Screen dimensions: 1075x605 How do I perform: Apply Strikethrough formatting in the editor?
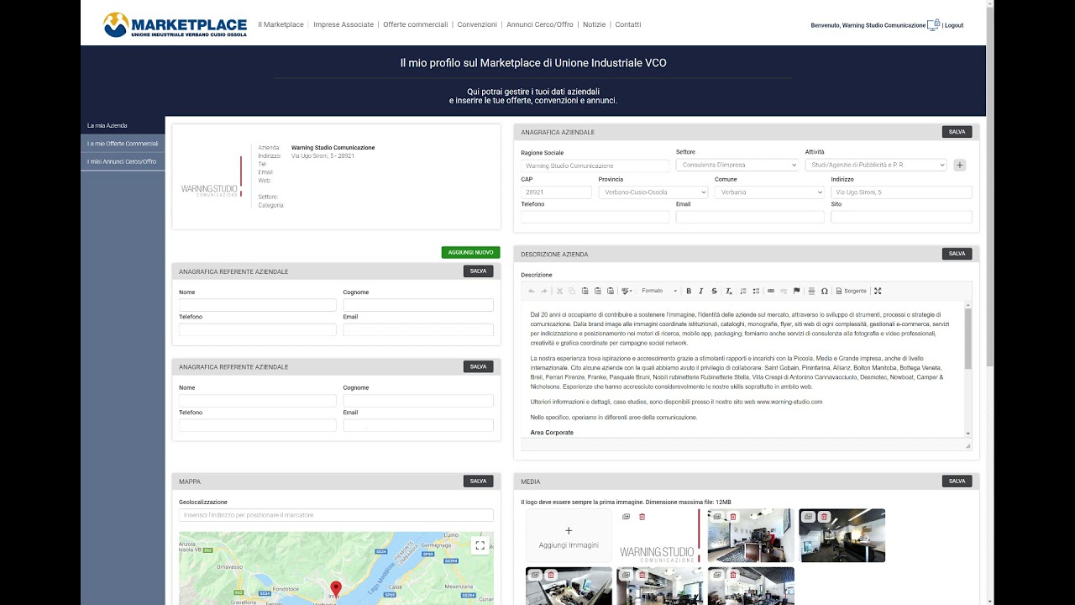pyautogui.click(x=715, y=291)
